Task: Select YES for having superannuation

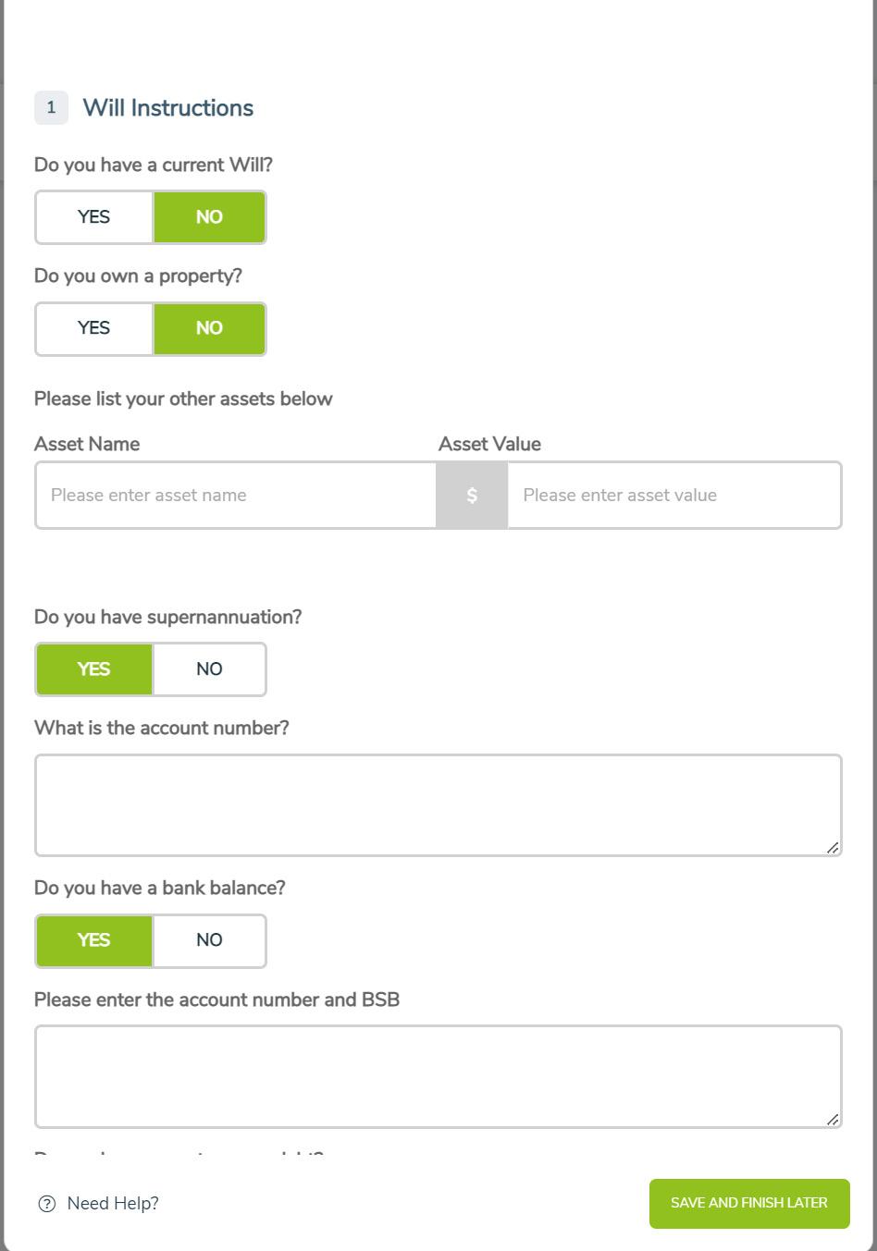Action: (94, 669)
